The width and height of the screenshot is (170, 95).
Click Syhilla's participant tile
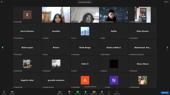pyautogui.click(x=114, y=31)
